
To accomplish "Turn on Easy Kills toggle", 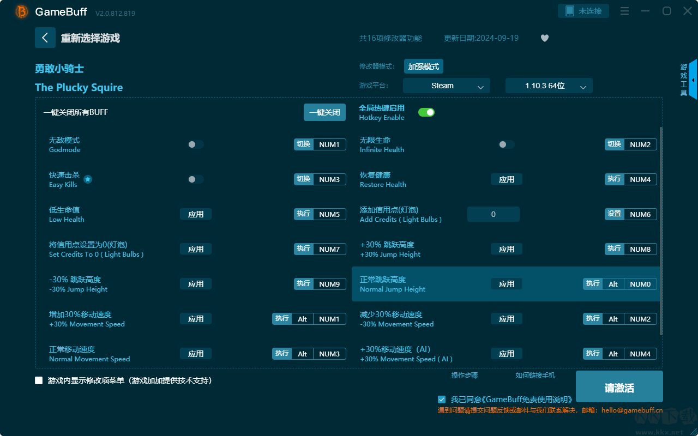I will point(196,179).
